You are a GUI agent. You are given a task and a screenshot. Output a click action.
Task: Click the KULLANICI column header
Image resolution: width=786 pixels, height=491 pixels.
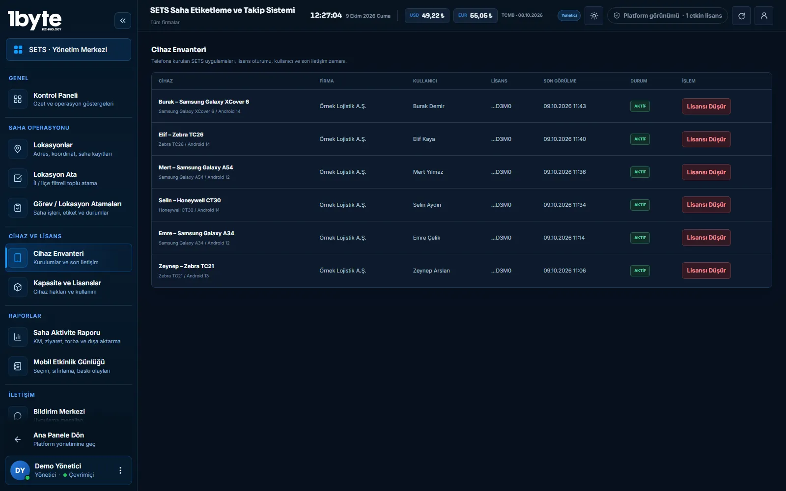pos(425,81)
